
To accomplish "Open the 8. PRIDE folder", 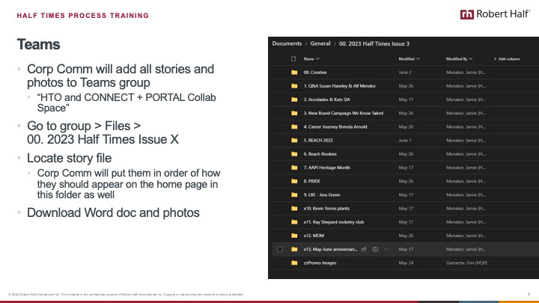I will point(311,181).
